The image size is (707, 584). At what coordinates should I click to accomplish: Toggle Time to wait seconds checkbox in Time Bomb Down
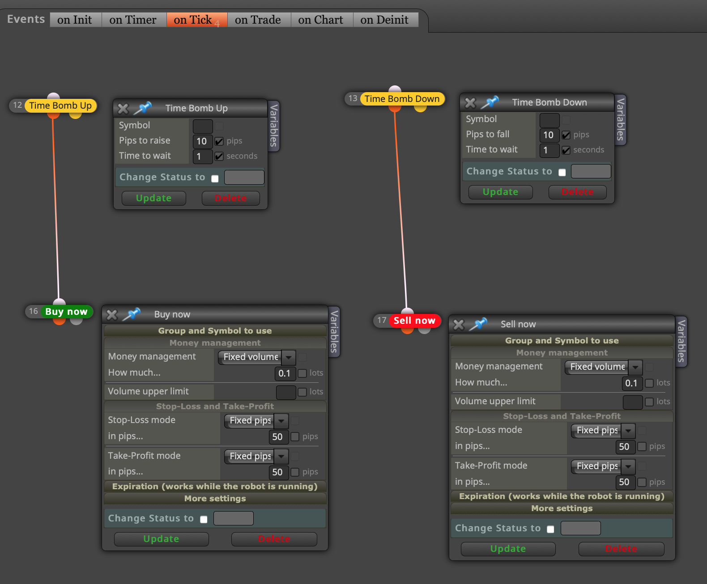coord(566,150)
